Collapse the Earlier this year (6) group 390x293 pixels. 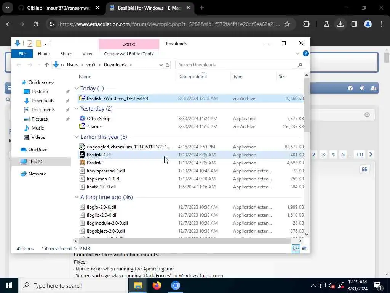77,137
